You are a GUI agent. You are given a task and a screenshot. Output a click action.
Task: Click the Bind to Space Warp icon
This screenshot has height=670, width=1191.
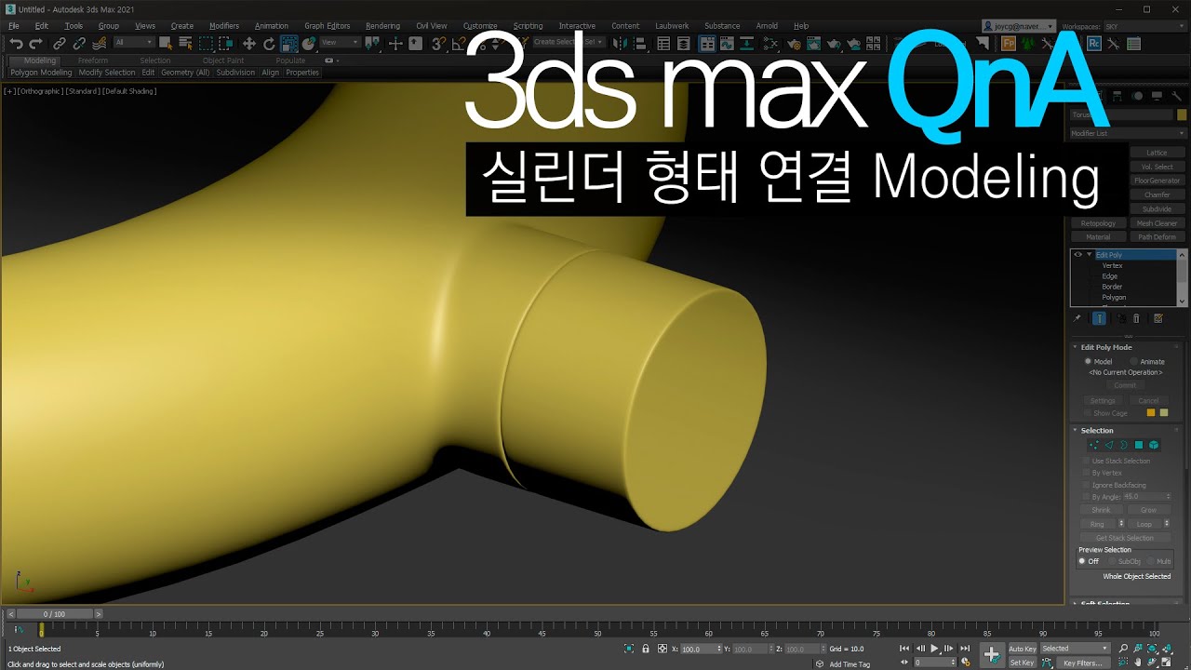point(99,43)
